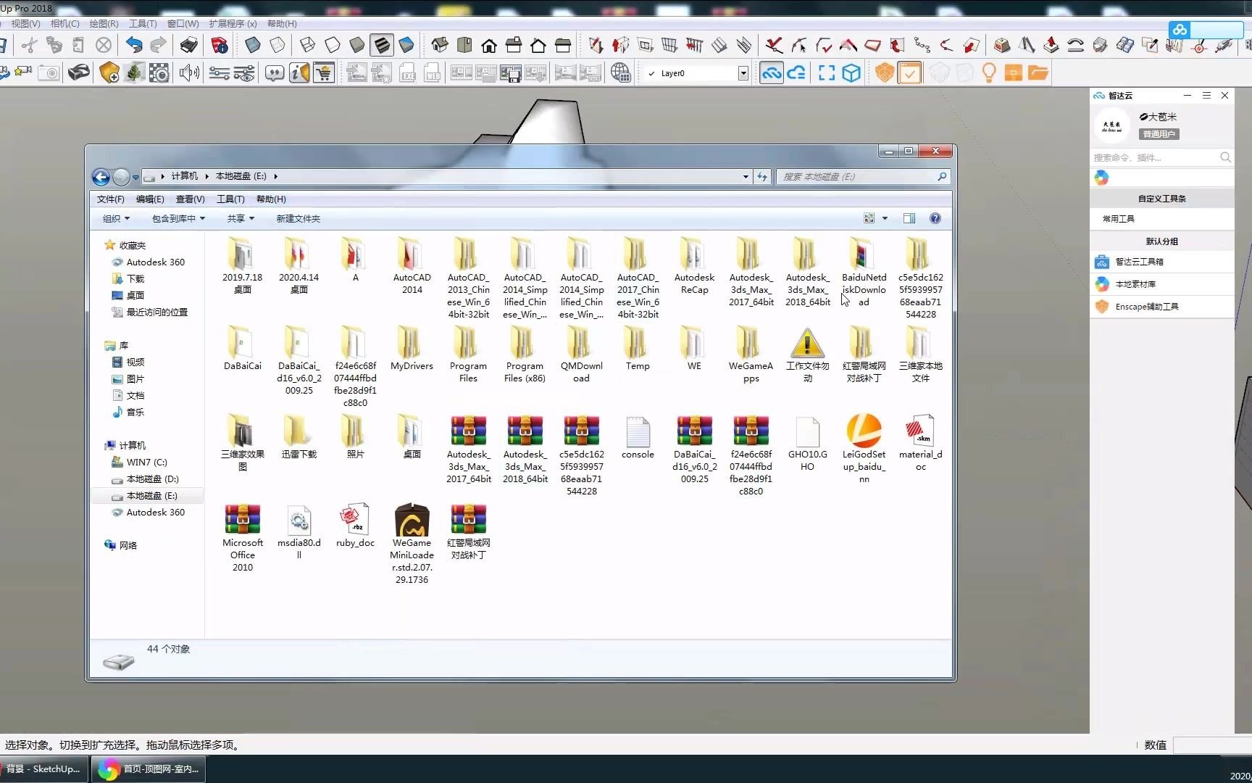Click the SketchUp Undo arrow icon
Viewport: 1252px width, 783px height.
[x=134, y=45]
